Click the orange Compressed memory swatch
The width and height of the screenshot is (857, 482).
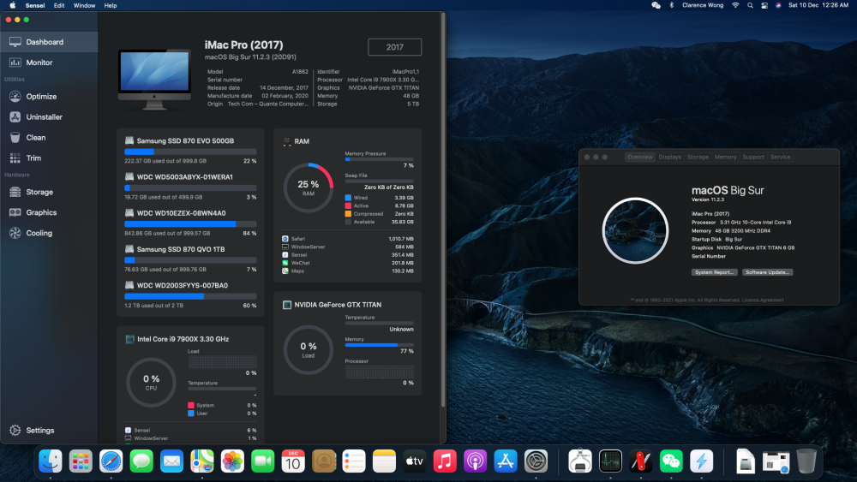348,214
